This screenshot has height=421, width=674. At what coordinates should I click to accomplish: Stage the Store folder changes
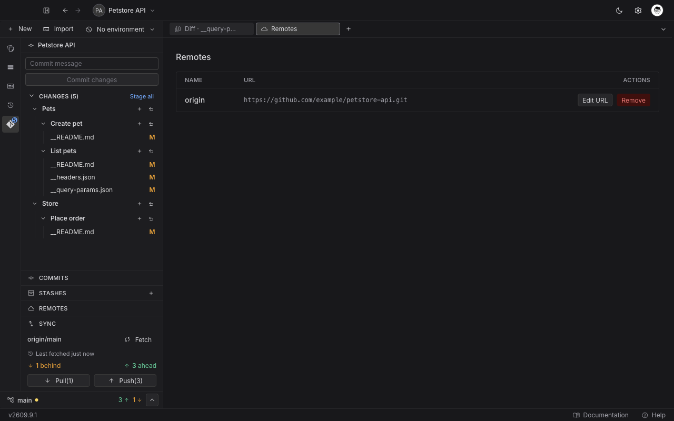[140, 204]
